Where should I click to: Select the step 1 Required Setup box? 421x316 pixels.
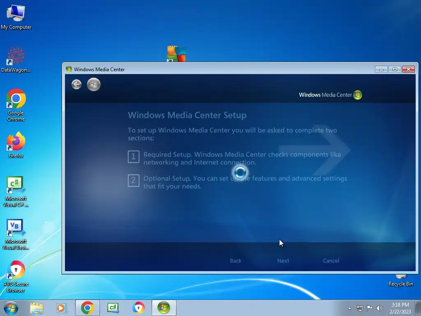click(x=134, y=157)
